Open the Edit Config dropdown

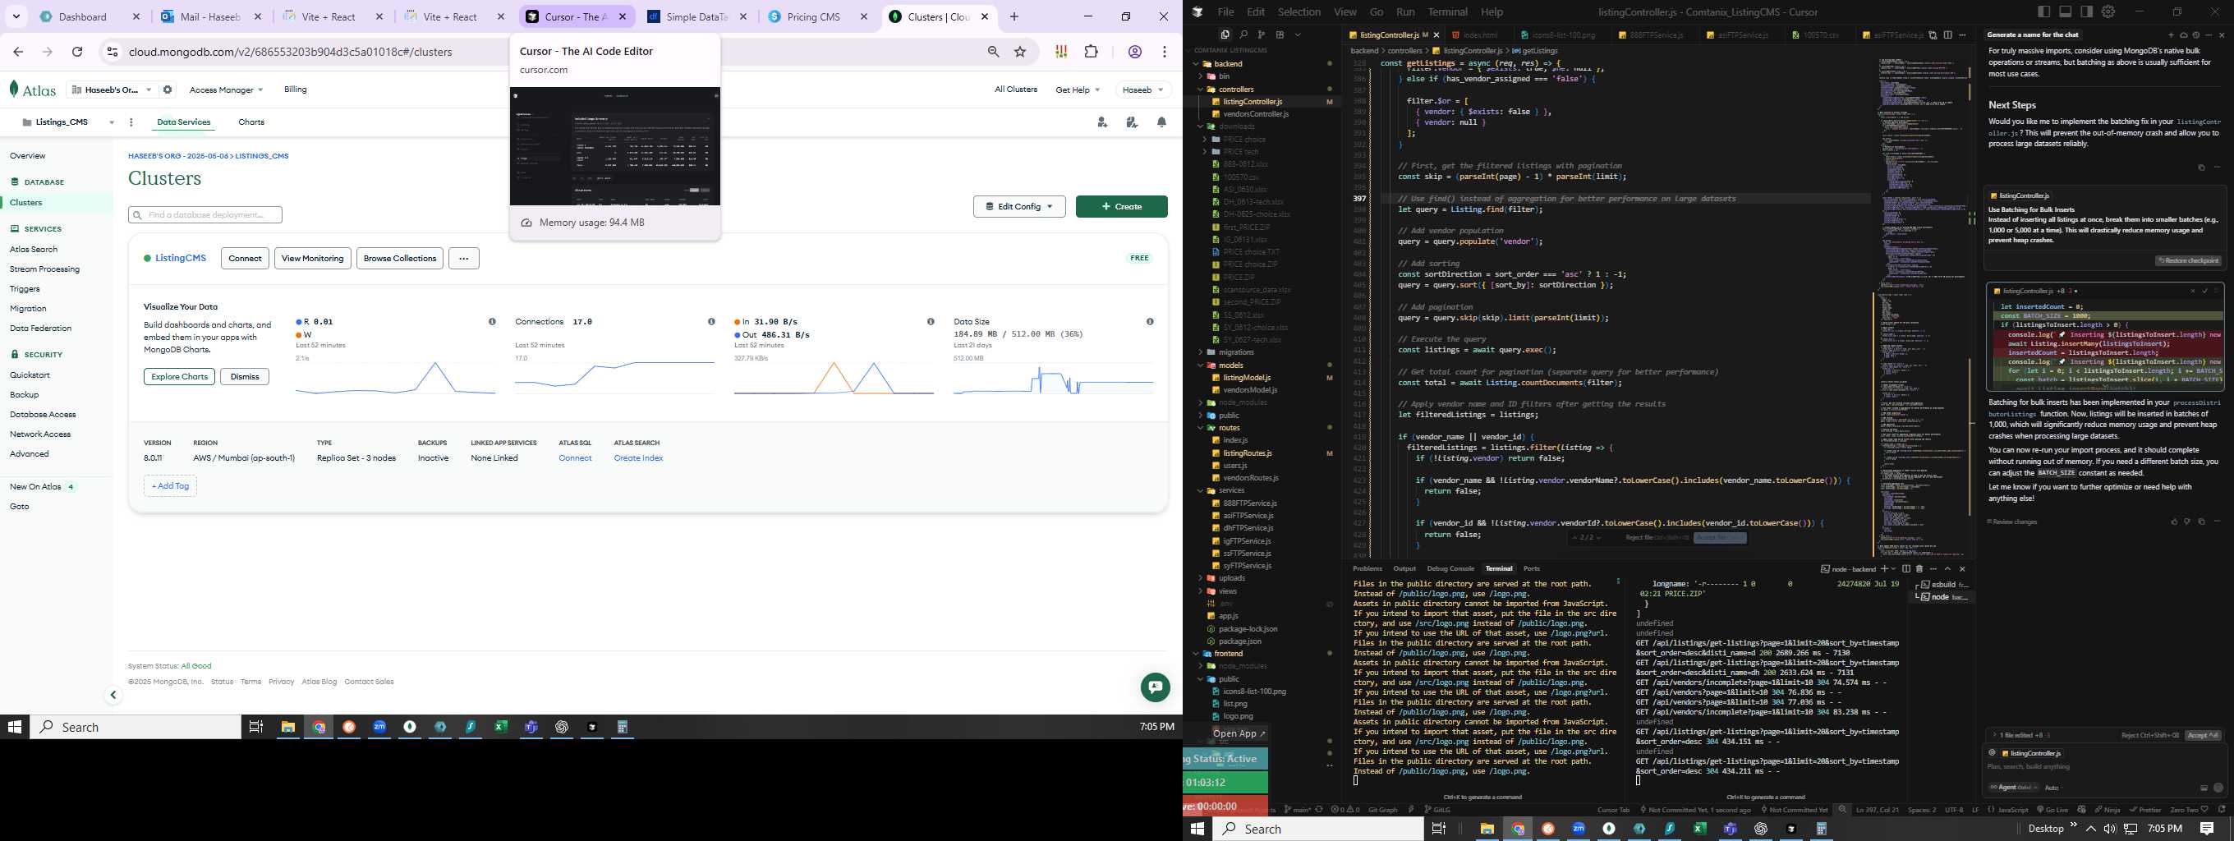tap(1019, 206)
